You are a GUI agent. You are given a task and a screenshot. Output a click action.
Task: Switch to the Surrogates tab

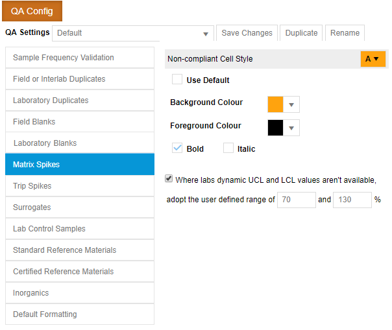(x=80, y=207)
